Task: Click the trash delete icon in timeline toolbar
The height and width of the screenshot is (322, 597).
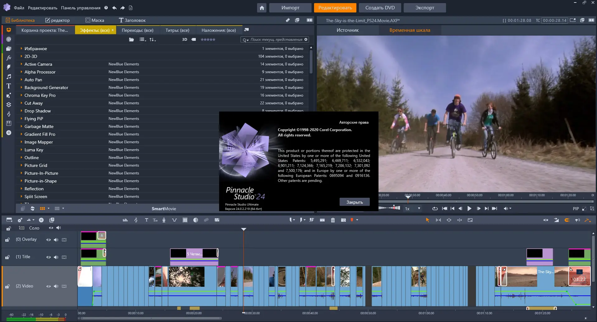Action: 333,220
